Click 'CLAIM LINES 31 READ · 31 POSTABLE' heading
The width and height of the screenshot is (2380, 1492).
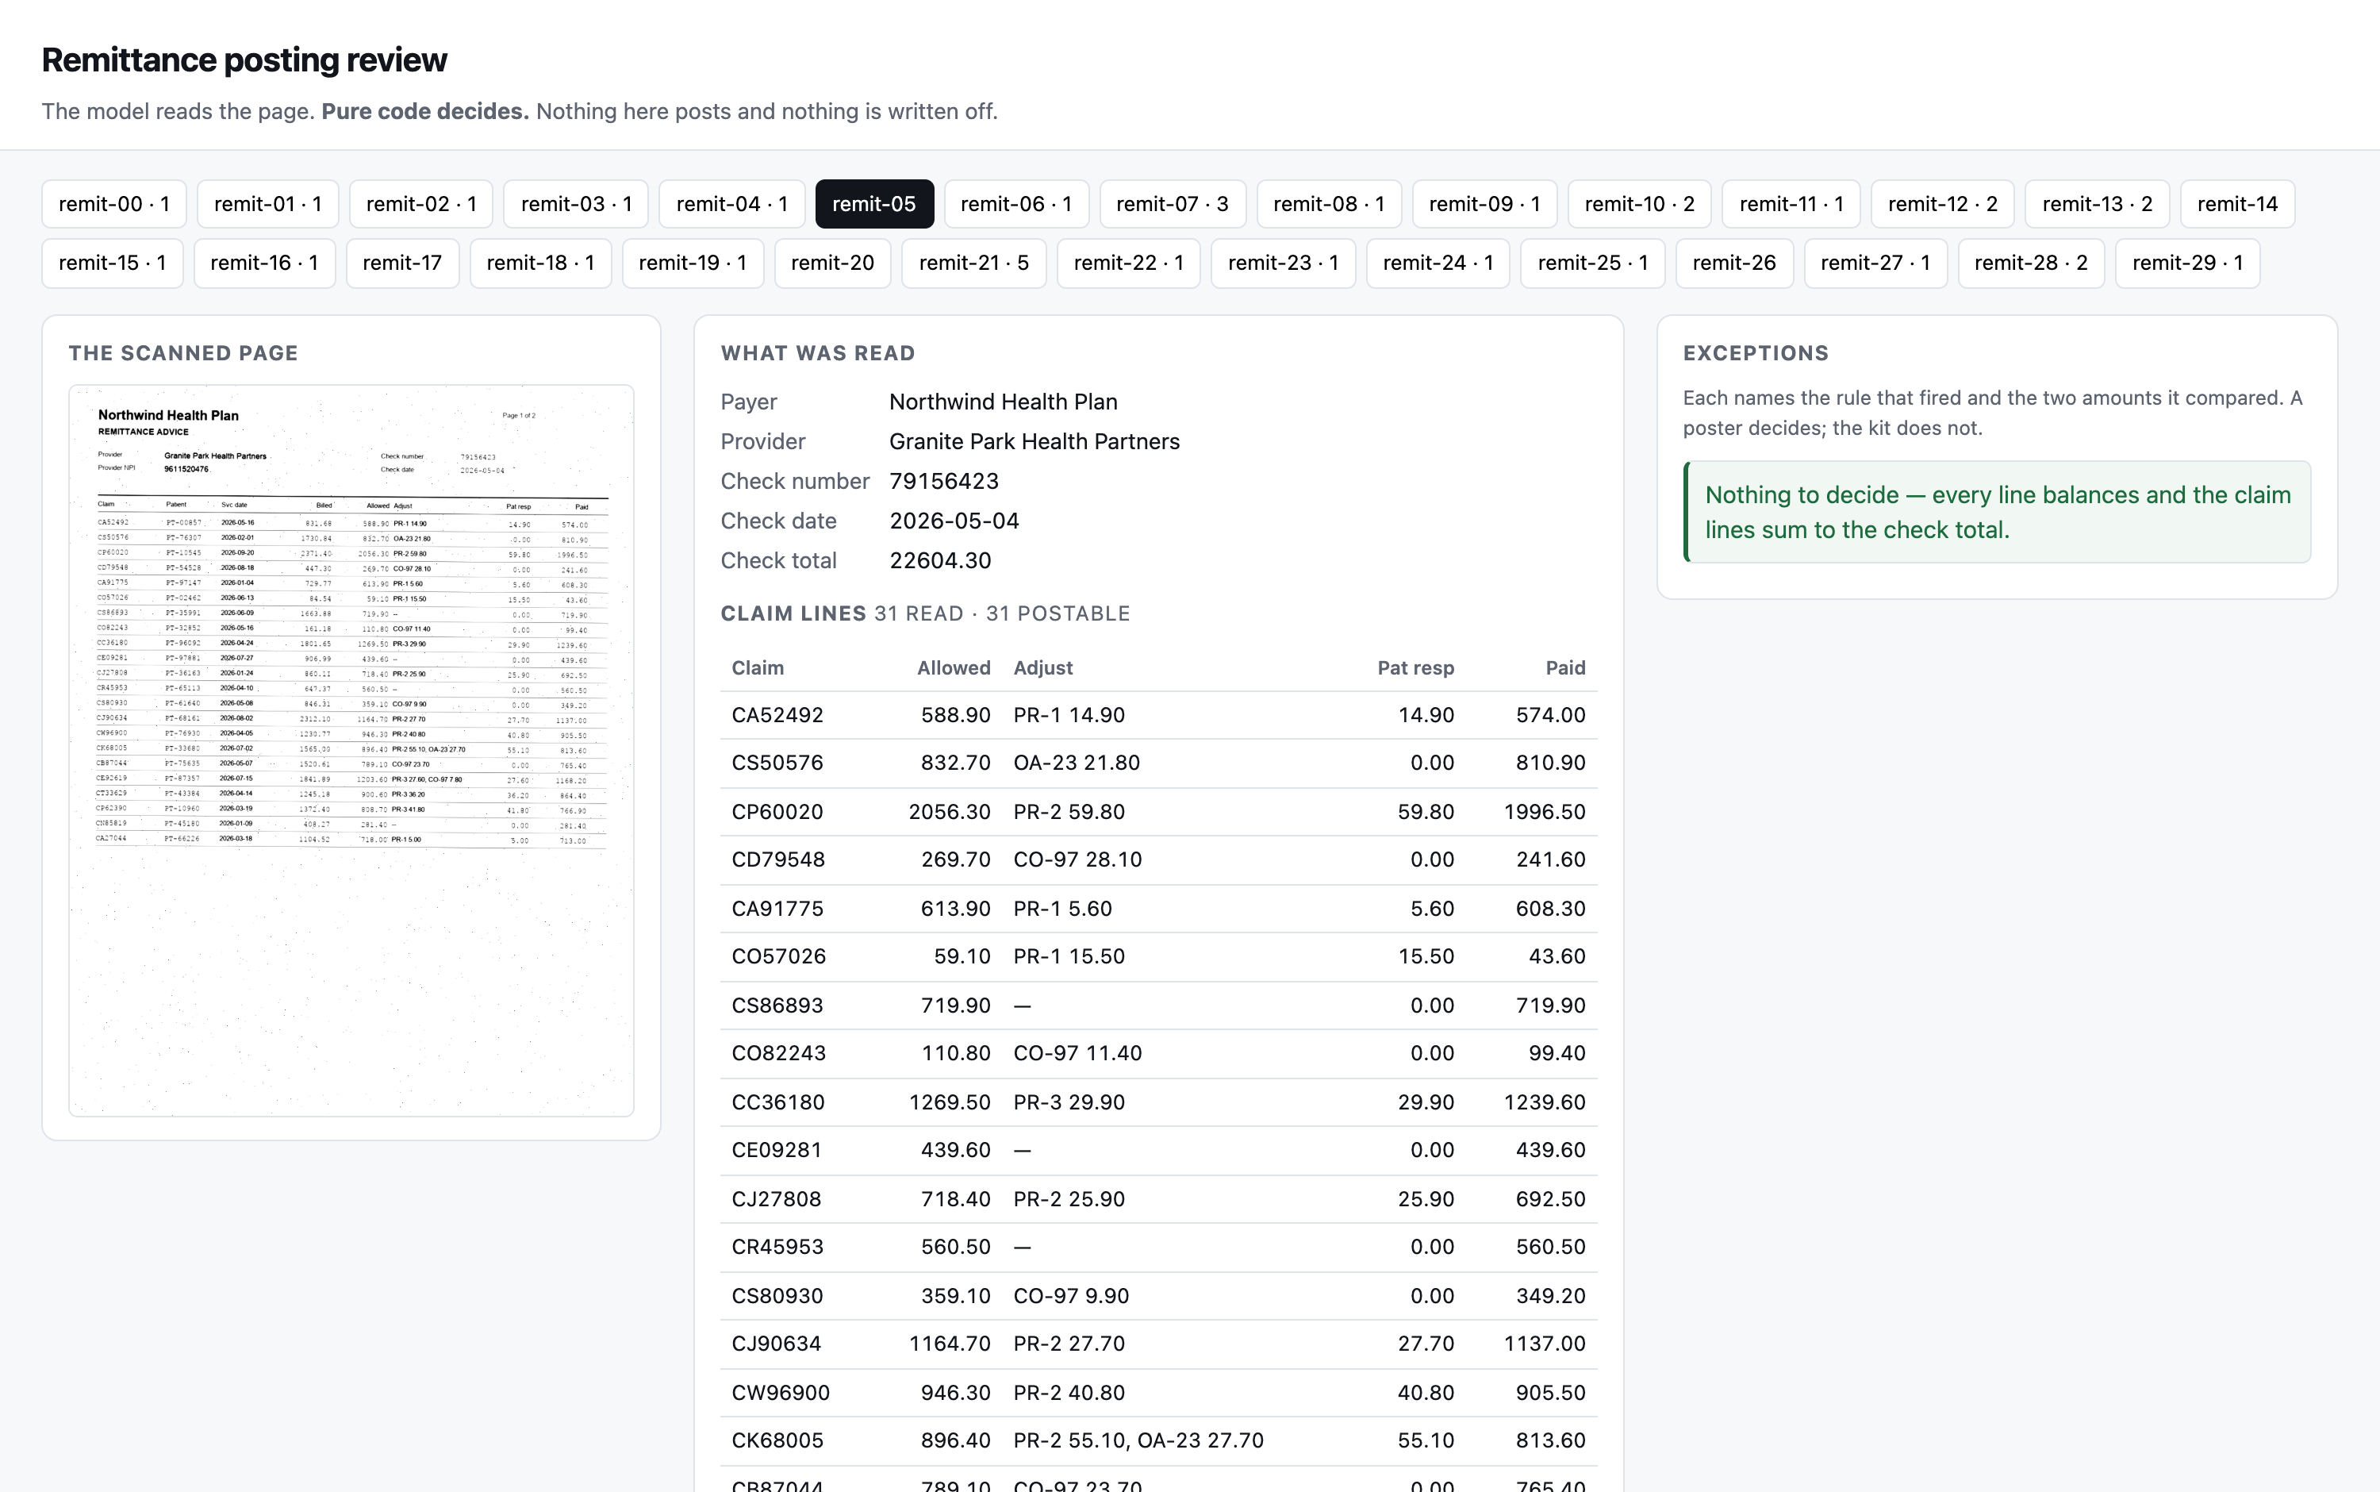925,613
